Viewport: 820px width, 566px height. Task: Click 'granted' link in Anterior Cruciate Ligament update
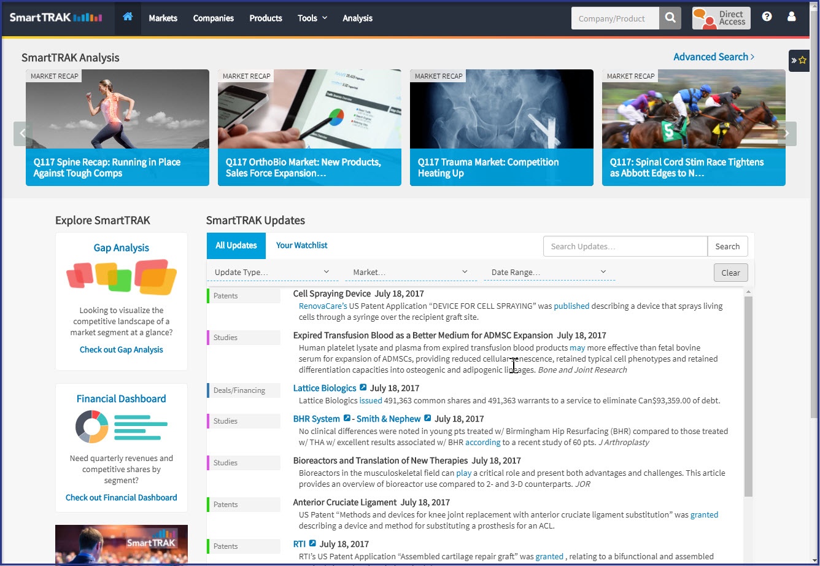[x=704, y=514]
